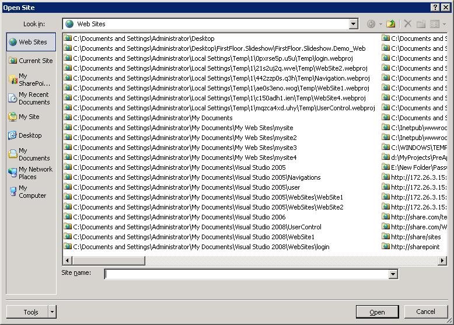
Task: Select the http://sharepoint entry
Action: pos(411,247)
